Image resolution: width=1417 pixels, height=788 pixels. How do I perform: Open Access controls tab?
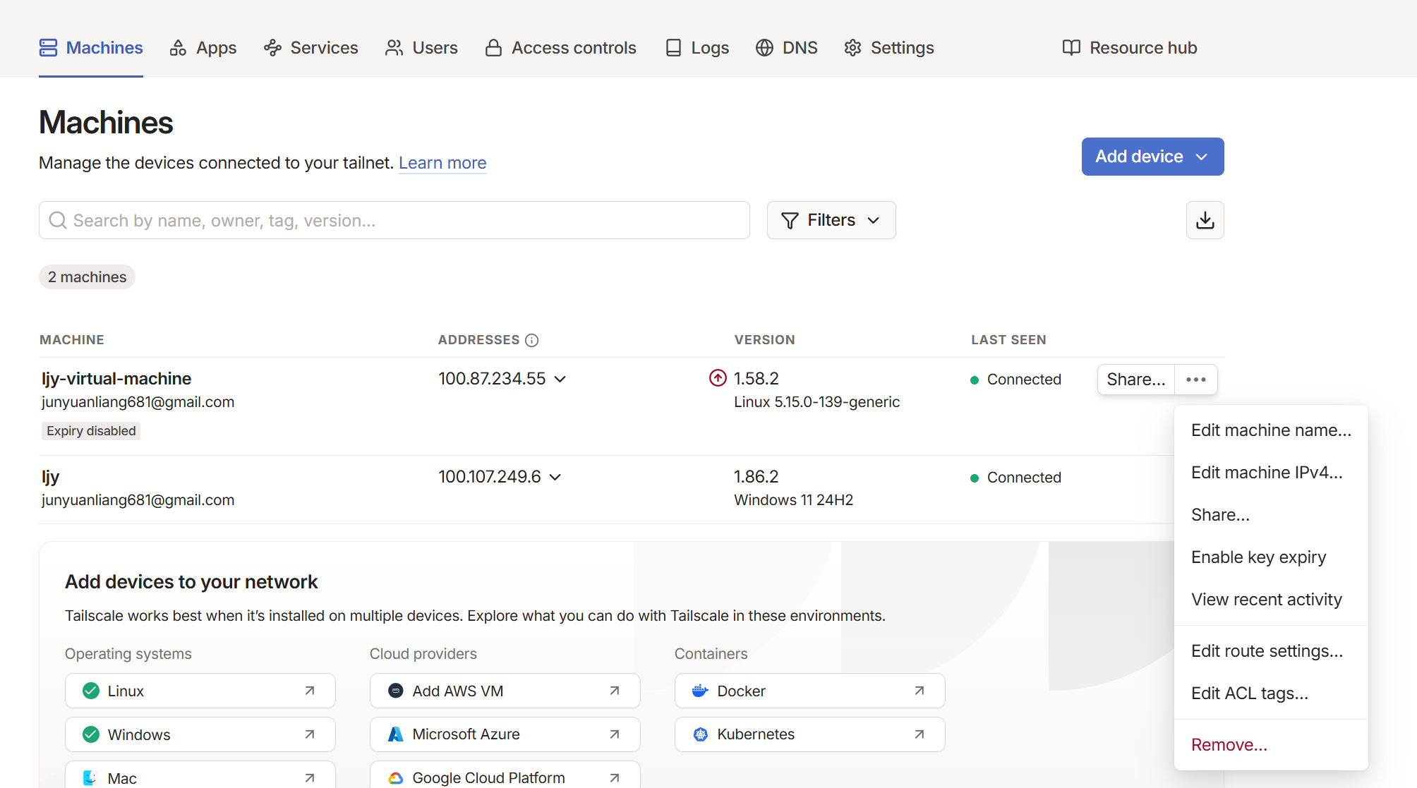click(561, 47)
